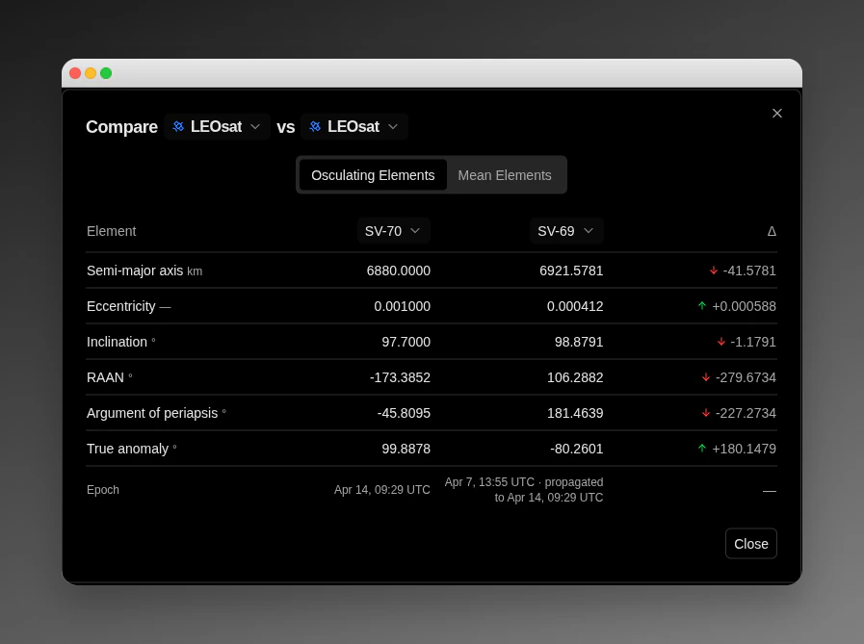
Task: Click the green macOS maximize button
Action: pos(106,73)
